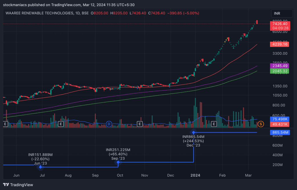The width and height of the screenshot is (297, 190).
Task: Click the green 2045.32 moving average label
Action: [x=280, y=71]
